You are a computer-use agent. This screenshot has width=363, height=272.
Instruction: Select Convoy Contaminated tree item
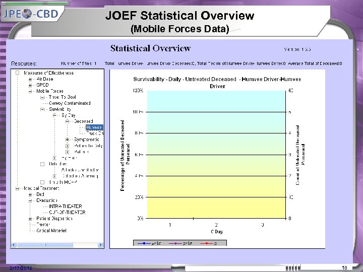click(70, 103)
